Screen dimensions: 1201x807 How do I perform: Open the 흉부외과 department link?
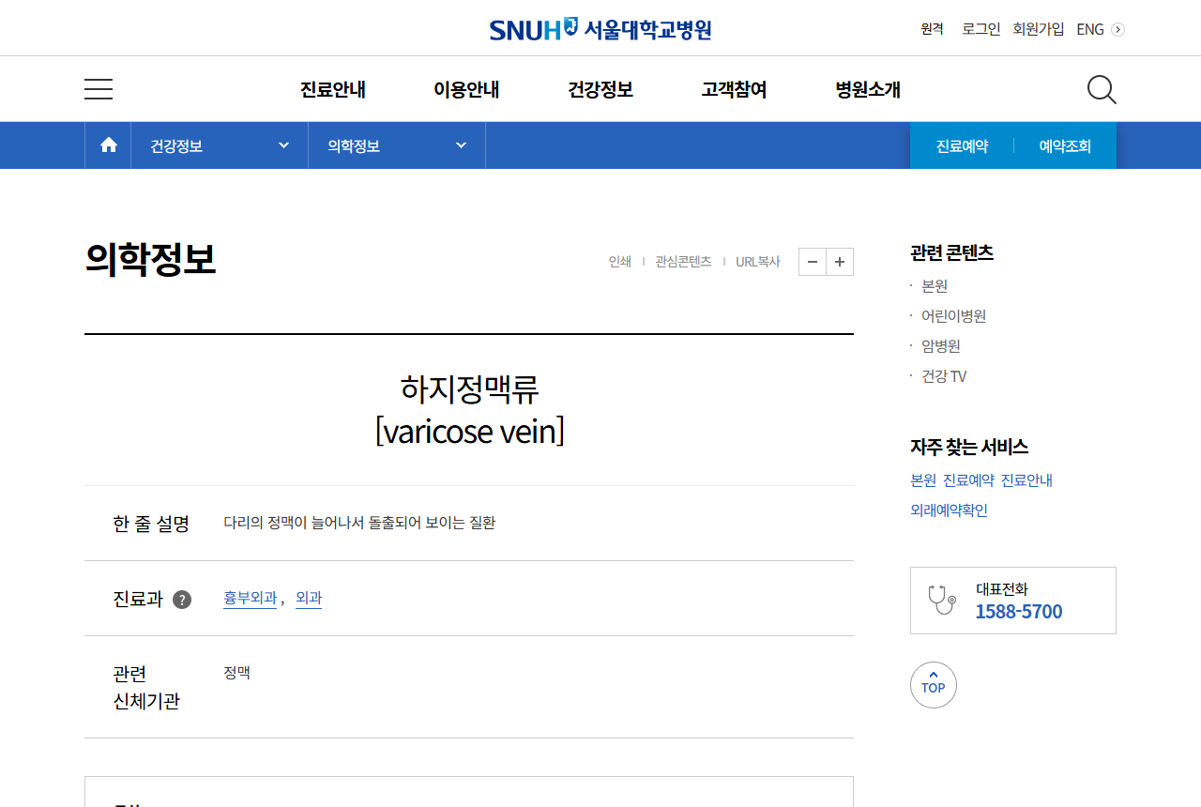tap(250, 598)
